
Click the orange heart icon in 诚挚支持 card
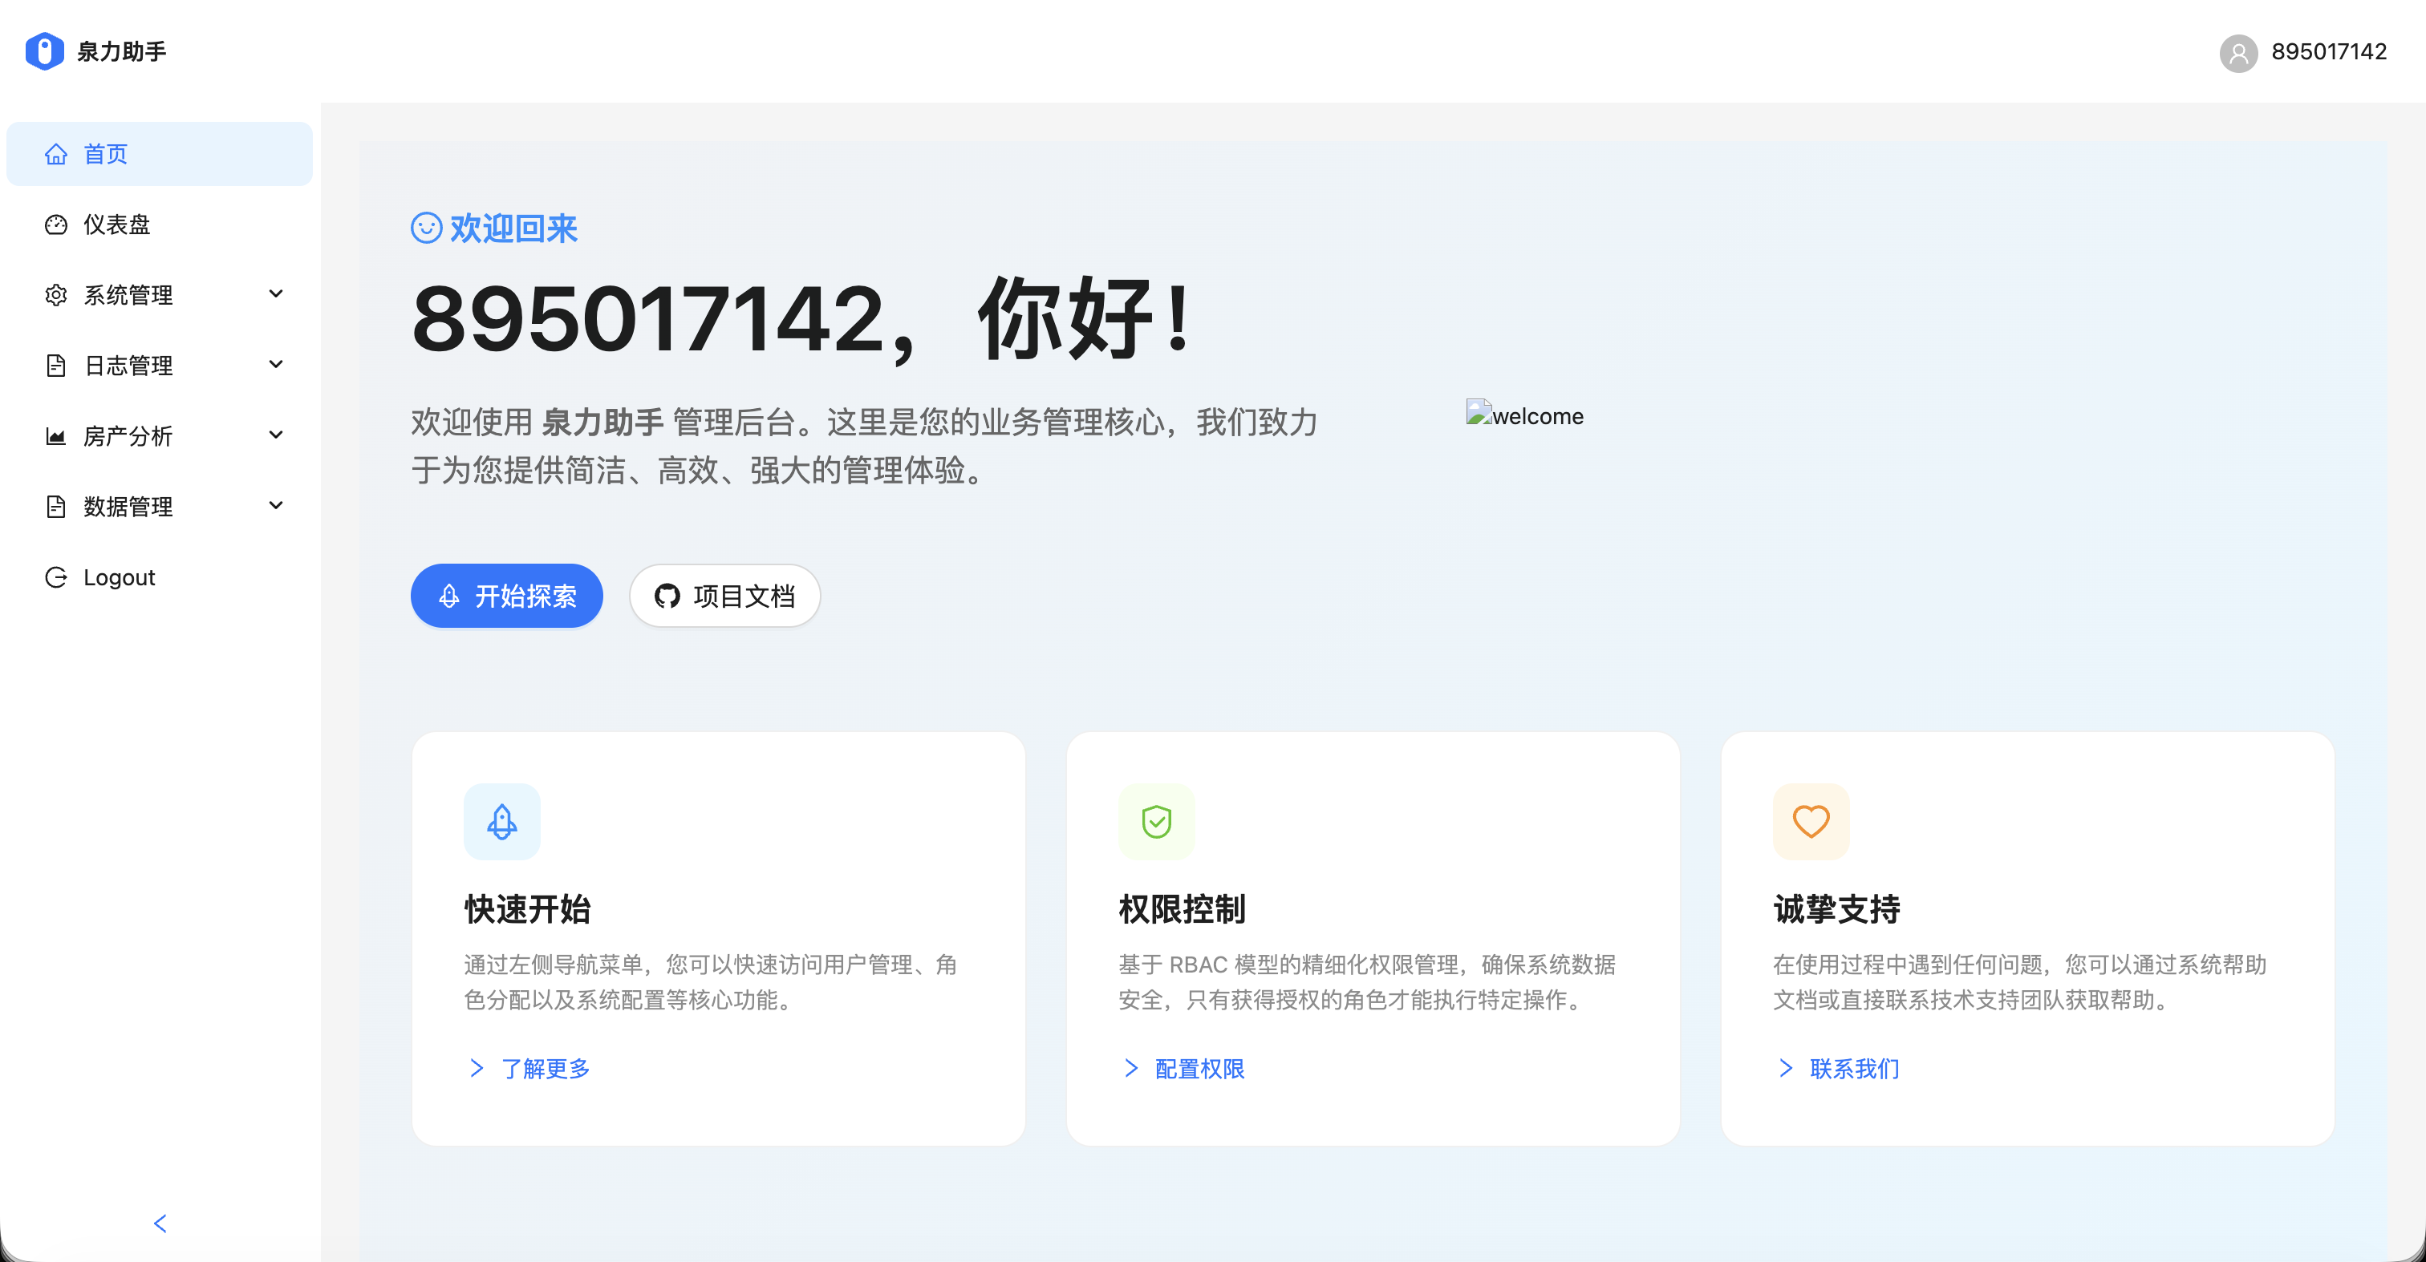(1810, 822)
